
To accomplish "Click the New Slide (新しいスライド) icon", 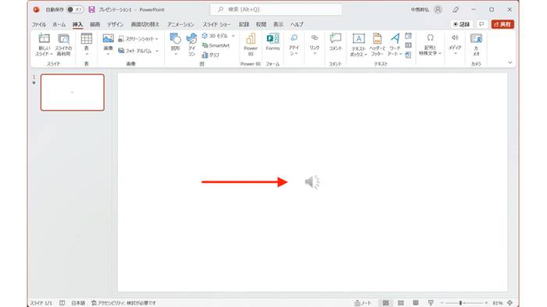I will [x=44, y=38].
